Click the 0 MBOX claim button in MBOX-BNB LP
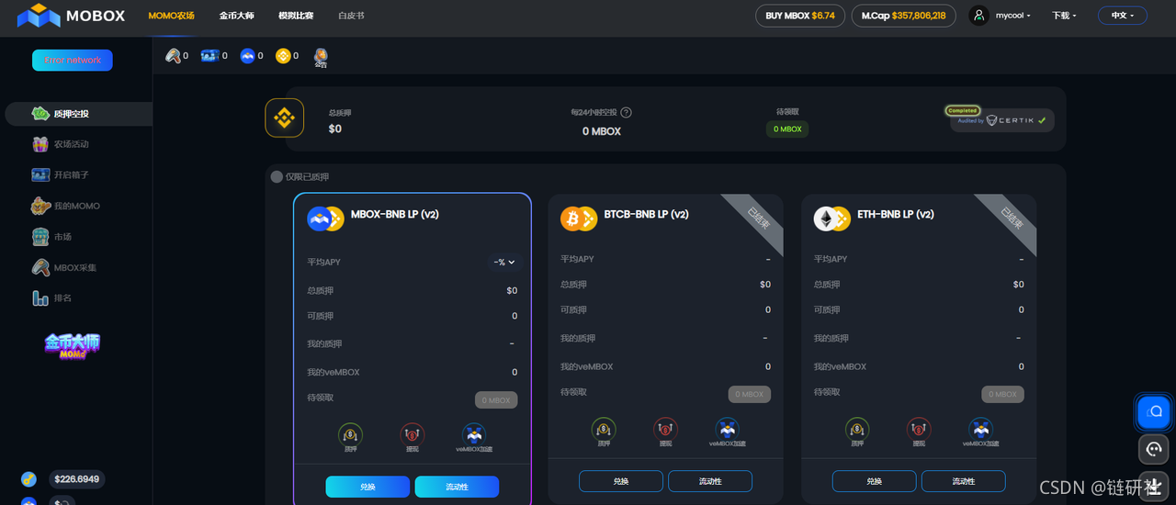 [496, 400]
